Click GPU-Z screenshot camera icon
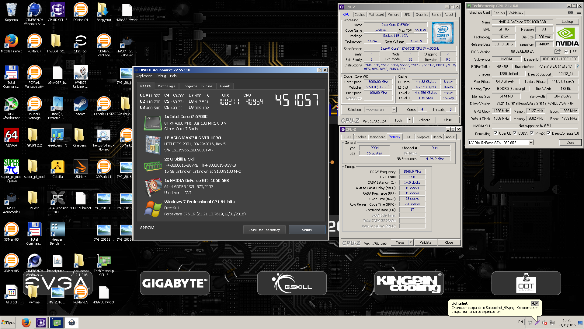The height and width of the screenshot is (329, 584). (570, 12)
